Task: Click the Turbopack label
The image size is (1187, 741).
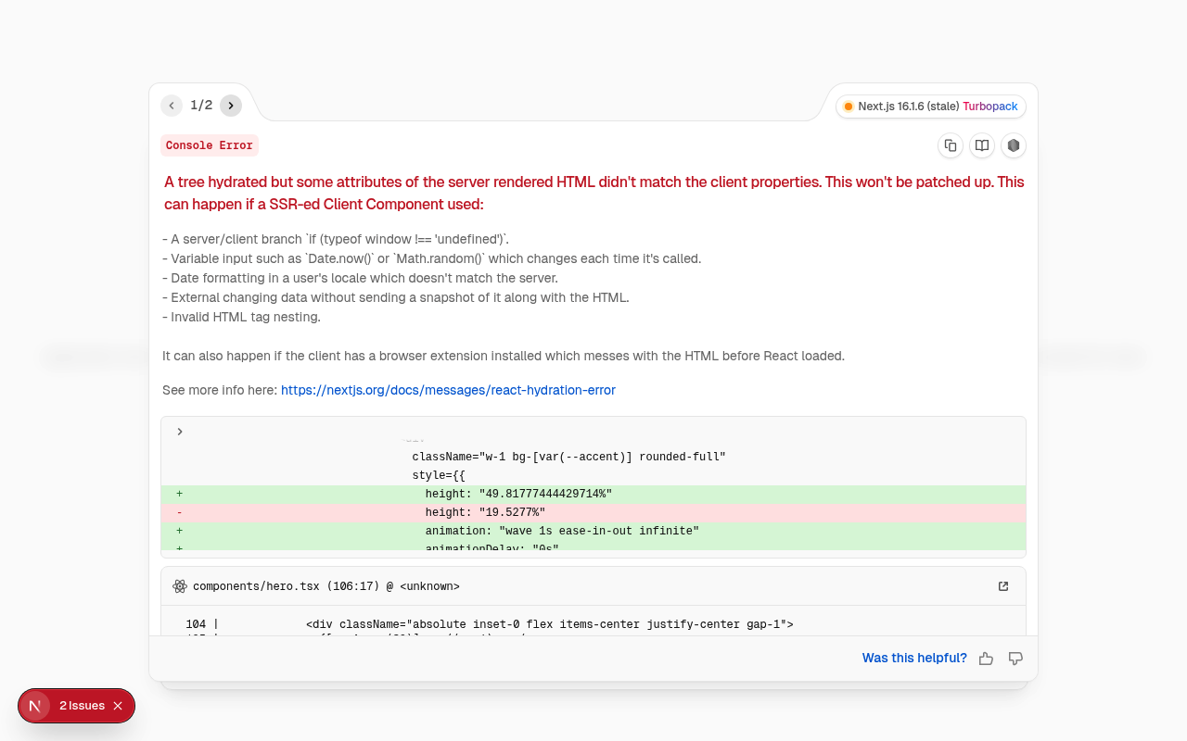Action: pos(989,107)
